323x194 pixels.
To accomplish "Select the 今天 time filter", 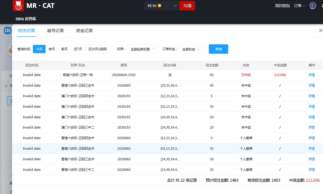I will tap(39, 49).
